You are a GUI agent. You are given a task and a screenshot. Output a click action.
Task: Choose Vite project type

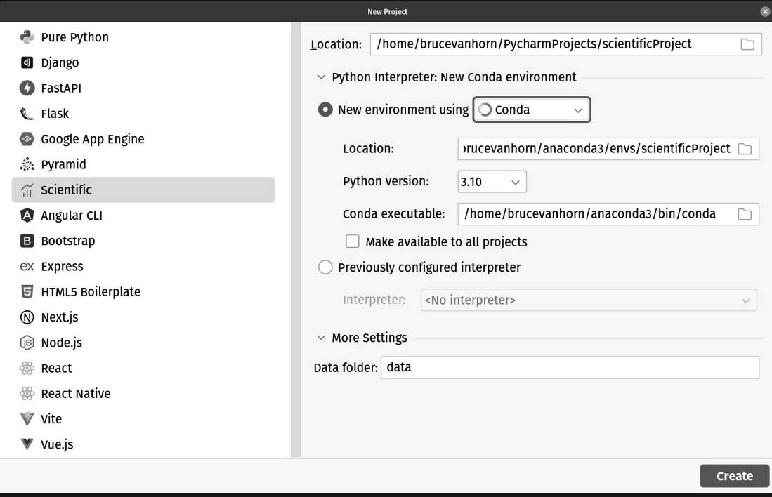(143, 419)
